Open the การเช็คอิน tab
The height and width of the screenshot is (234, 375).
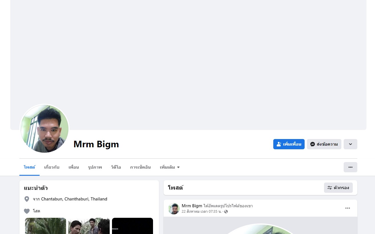tap(140, 167)
